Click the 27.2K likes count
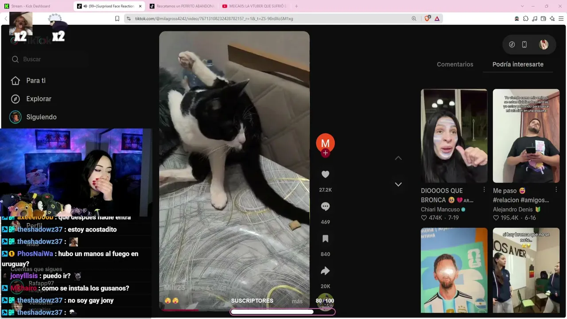Image resolution: width=567 pixels, height=319 pixels. (x=325, y=190)
